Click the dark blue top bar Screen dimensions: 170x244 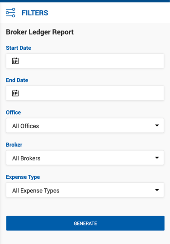[x=85, y=1]
